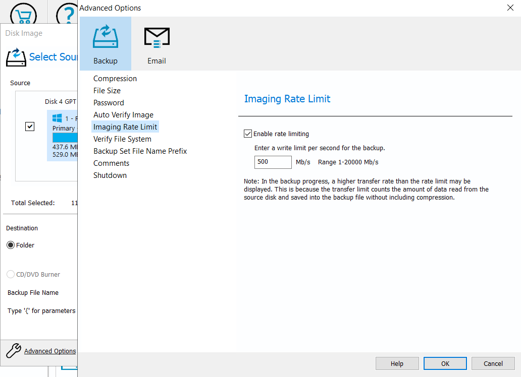Screen dimensions: 521x377
Task: Click the Range 1-20000 Mb/s text
Action: point(348,162)
